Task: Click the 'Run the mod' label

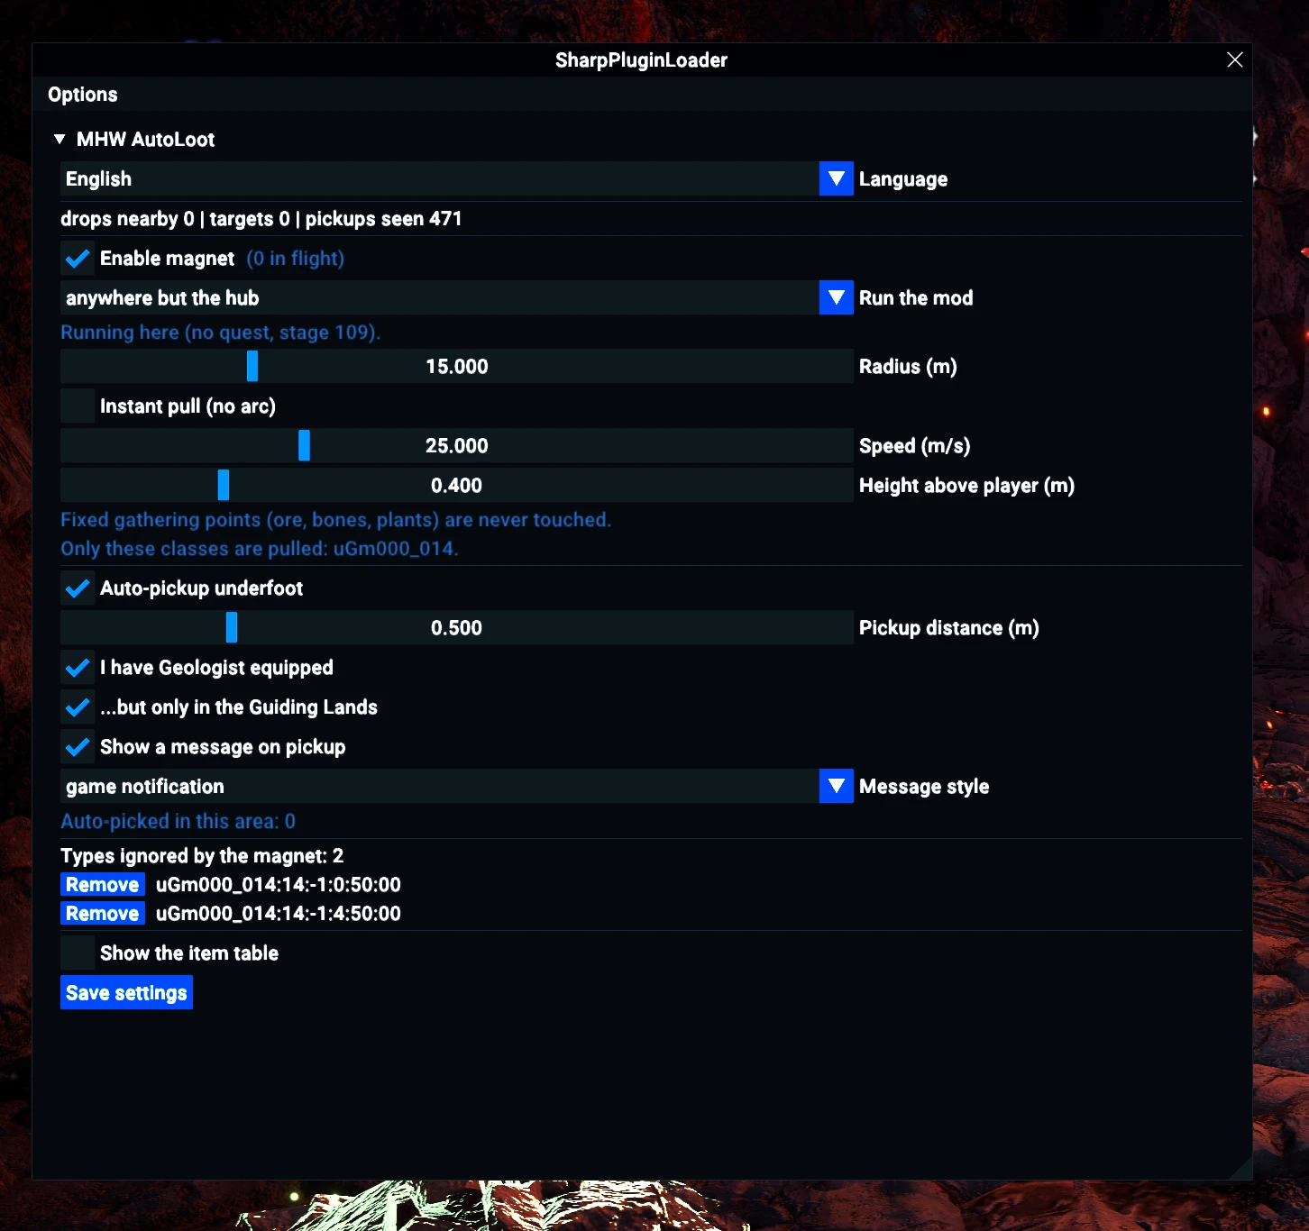Action: coord(916,298)
